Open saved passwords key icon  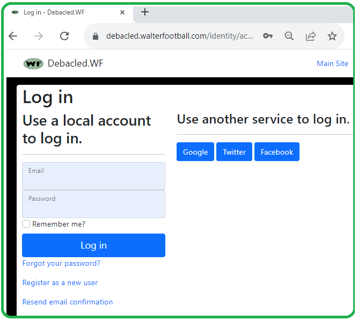(268, 36)
